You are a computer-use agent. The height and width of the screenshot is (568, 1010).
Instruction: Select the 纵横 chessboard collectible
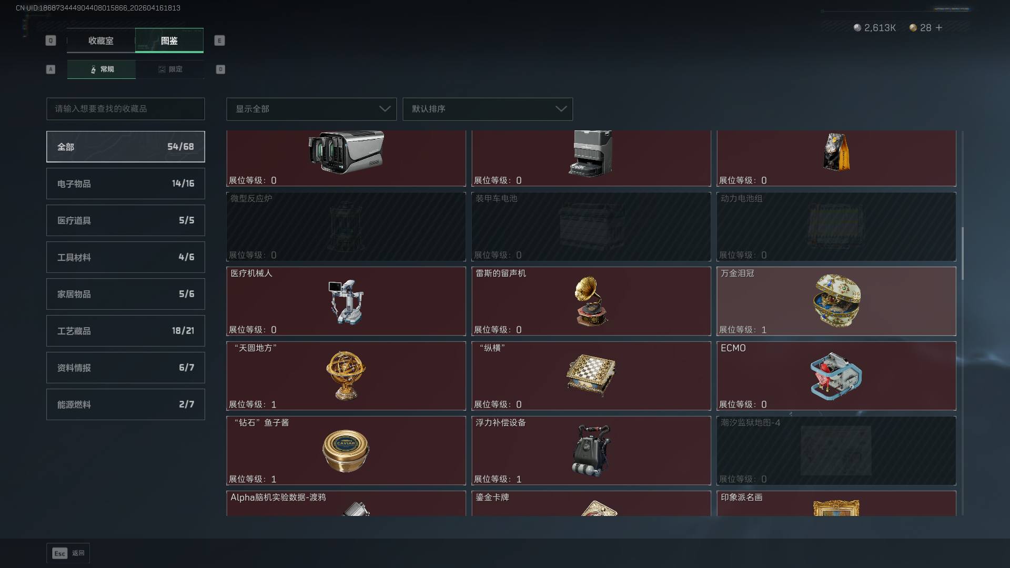[591, 376]
